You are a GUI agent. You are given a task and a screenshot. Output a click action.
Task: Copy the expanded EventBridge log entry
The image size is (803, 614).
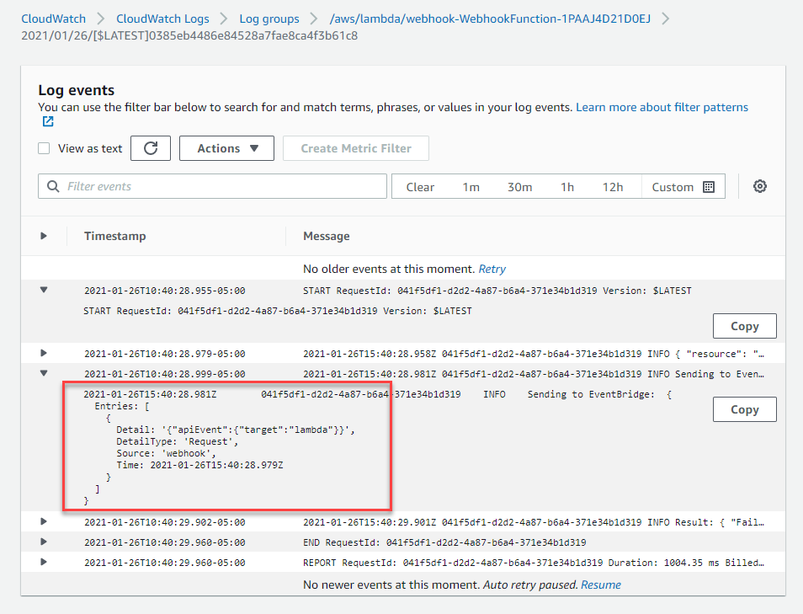[x=744, y=408]
